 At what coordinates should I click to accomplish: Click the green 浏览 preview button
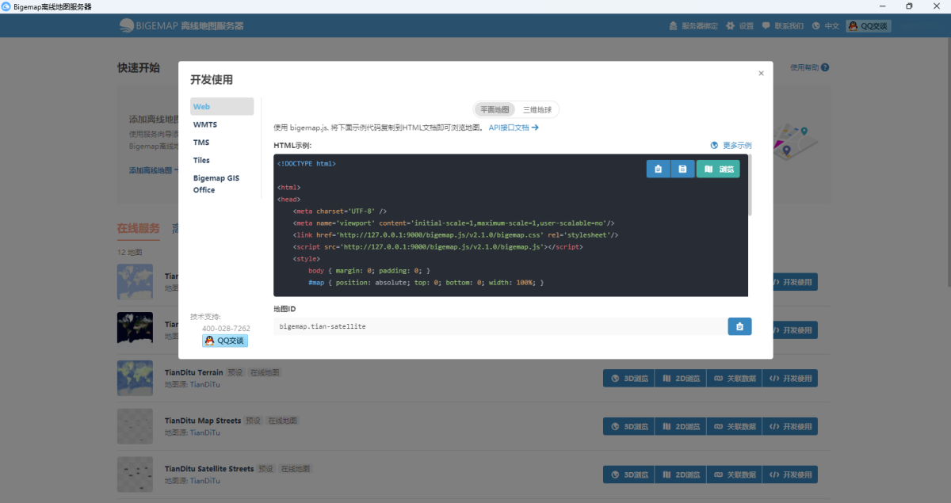pos(718,169)
